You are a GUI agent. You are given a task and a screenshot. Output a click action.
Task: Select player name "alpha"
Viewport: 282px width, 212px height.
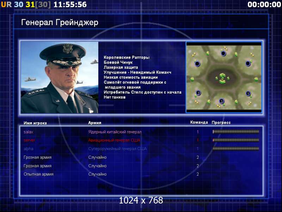click(29, 149)
